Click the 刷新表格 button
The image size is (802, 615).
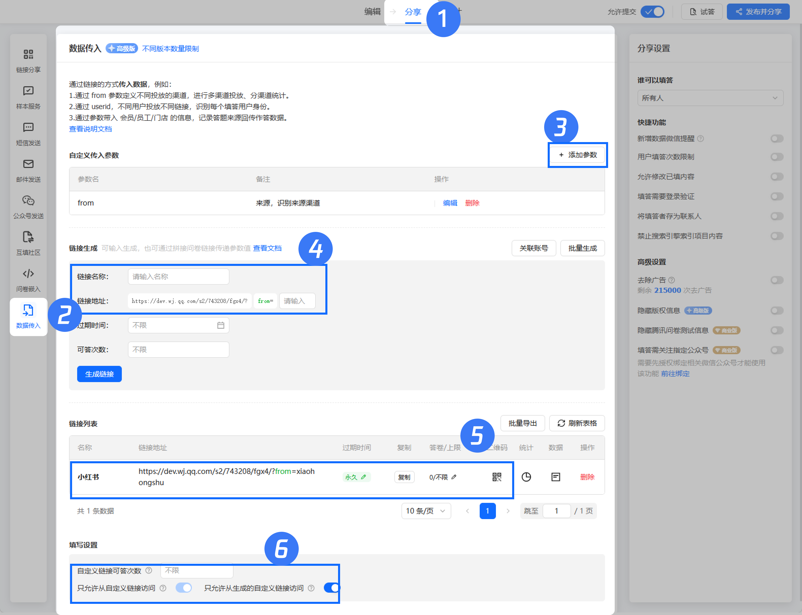(x=577, y=423)
